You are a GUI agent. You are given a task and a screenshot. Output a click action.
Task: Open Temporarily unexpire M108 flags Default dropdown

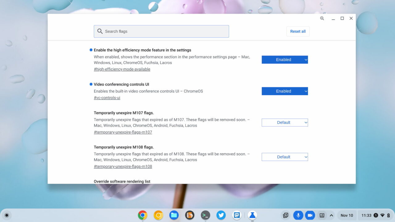(x=285, y=157)
